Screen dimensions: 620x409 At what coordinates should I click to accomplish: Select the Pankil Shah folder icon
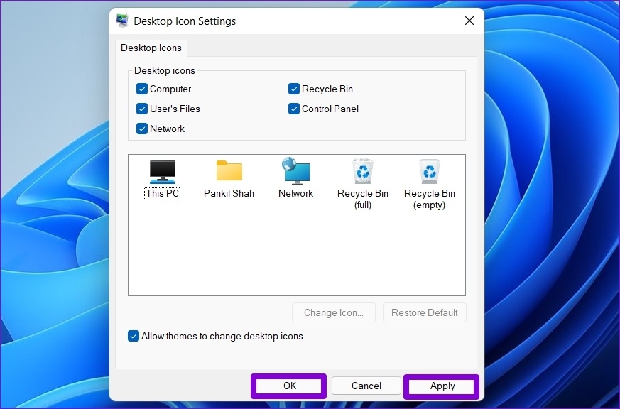(x=229, y=170)
